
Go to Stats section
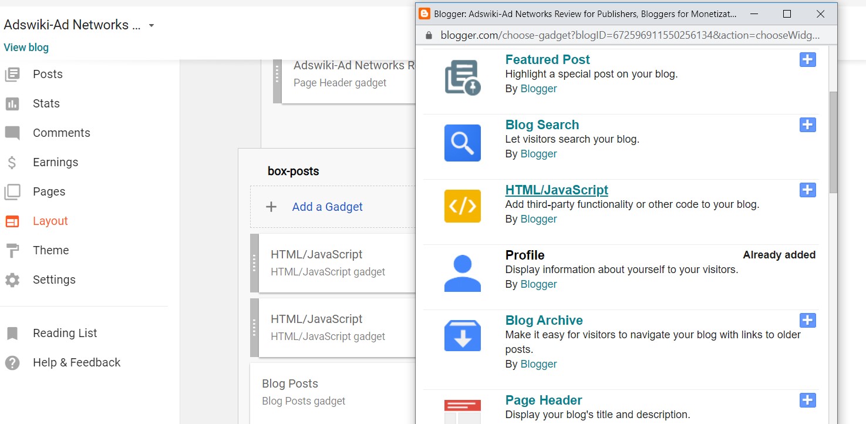pyautogui.click(x=46, y=103)
